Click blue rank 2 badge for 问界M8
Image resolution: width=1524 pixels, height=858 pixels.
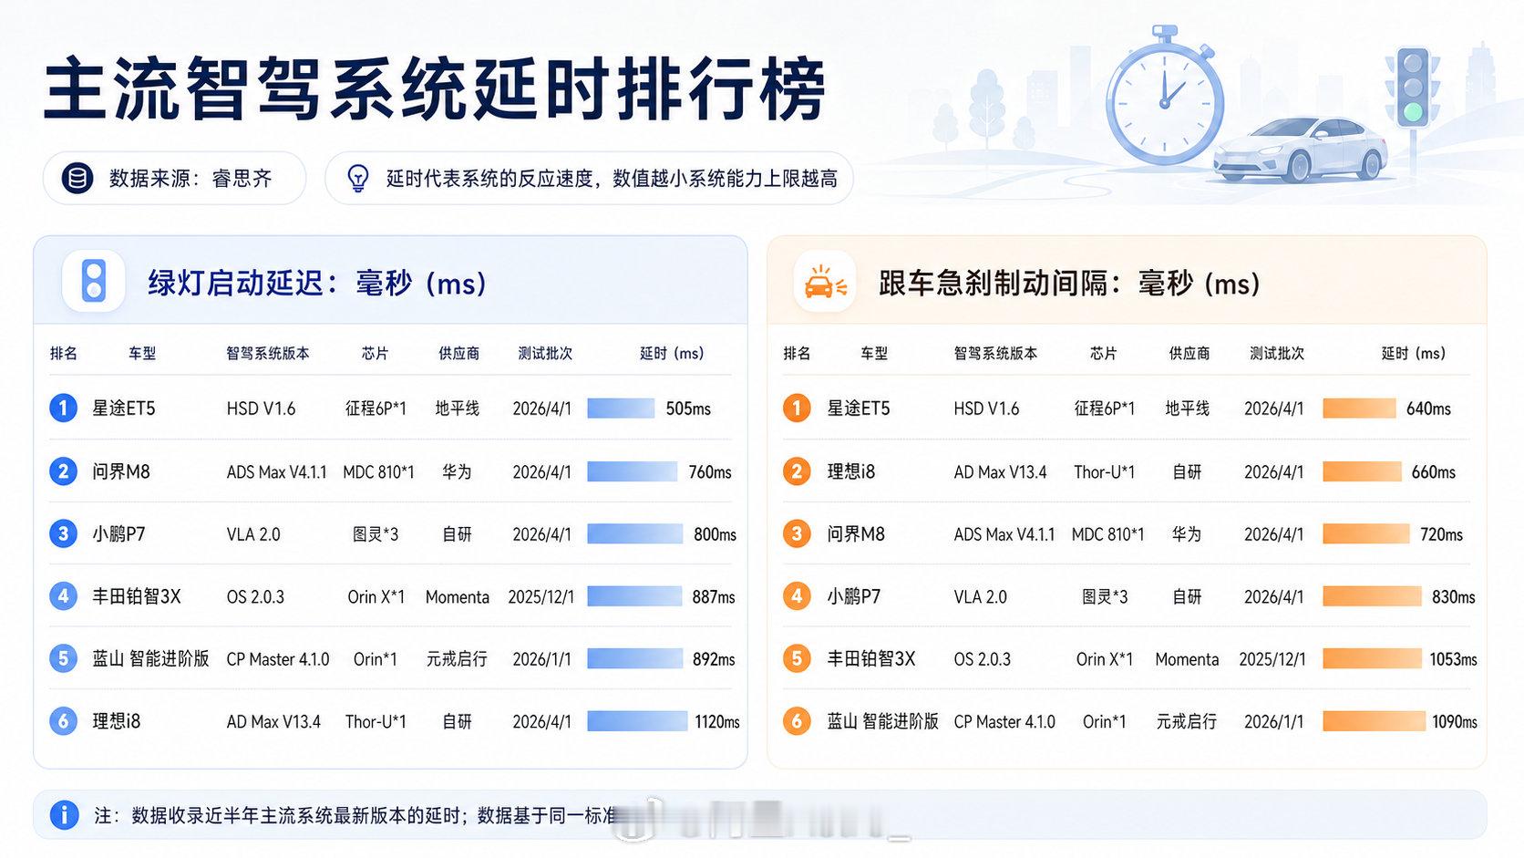(63, 471)
